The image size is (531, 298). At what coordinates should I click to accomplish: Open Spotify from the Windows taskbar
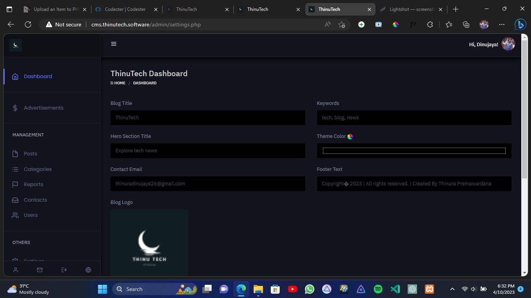[378, 289]
